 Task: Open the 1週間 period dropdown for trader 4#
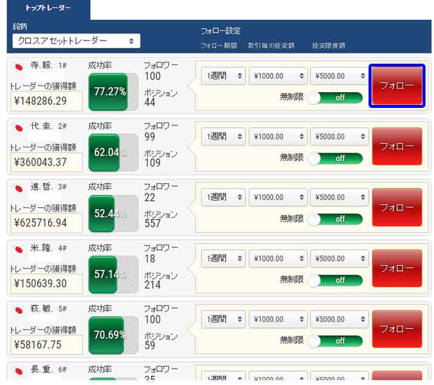pyautogui.click(x=224, y=258)
